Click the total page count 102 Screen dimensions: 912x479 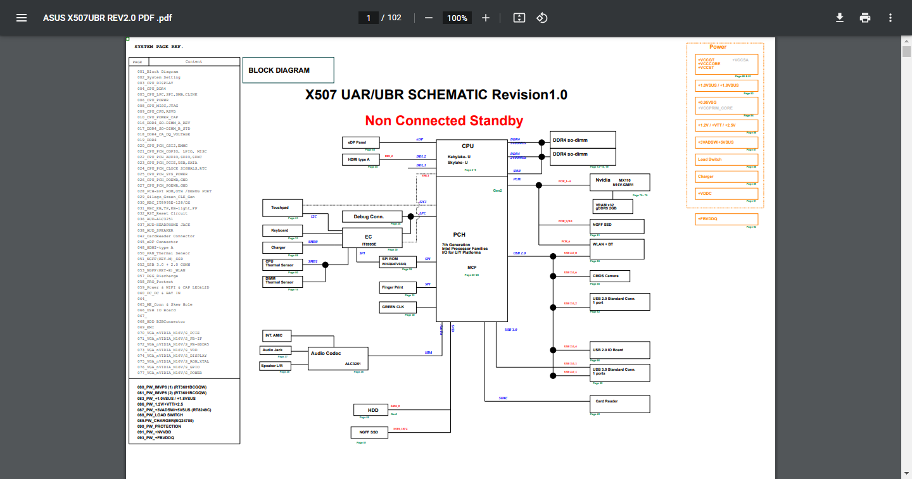point(395,18)
